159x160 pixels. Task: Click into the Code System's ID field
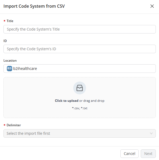pyautogui.click(x=79, y=49)
